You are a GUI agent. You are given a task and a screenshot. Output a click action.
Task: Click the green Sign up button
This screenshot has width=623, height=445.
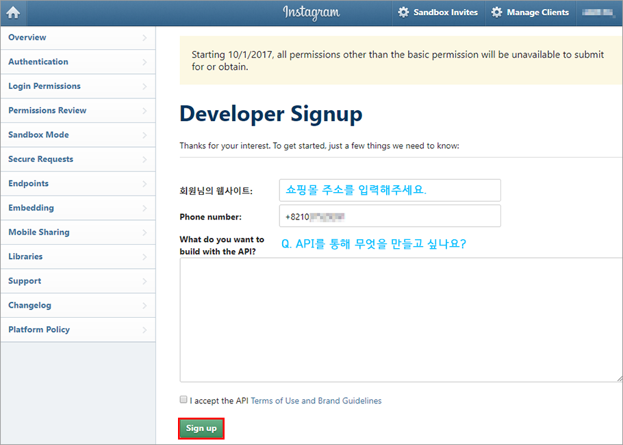(201, 429)
